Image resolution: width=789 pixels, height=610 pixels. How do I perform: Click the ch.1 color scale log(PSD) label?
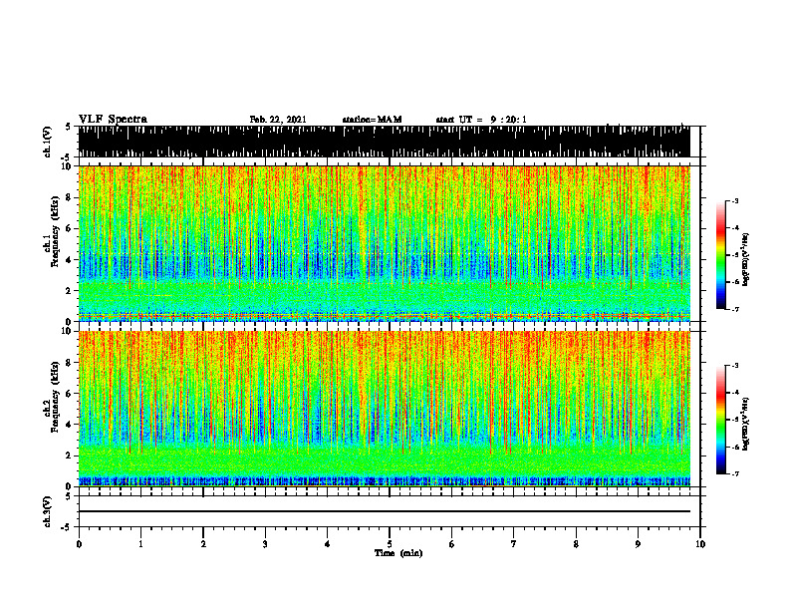point(746,259)
